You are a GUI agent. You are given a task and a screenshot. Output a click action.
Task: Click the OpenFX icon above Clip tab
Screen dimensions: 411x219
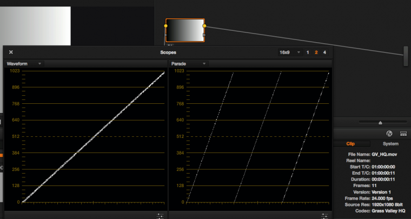389,133
